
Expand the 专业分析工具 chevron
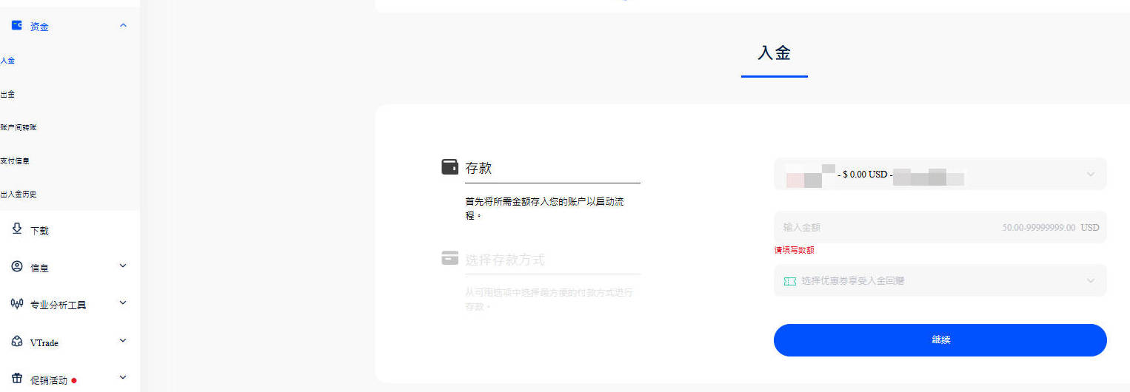tap(123, 303)
